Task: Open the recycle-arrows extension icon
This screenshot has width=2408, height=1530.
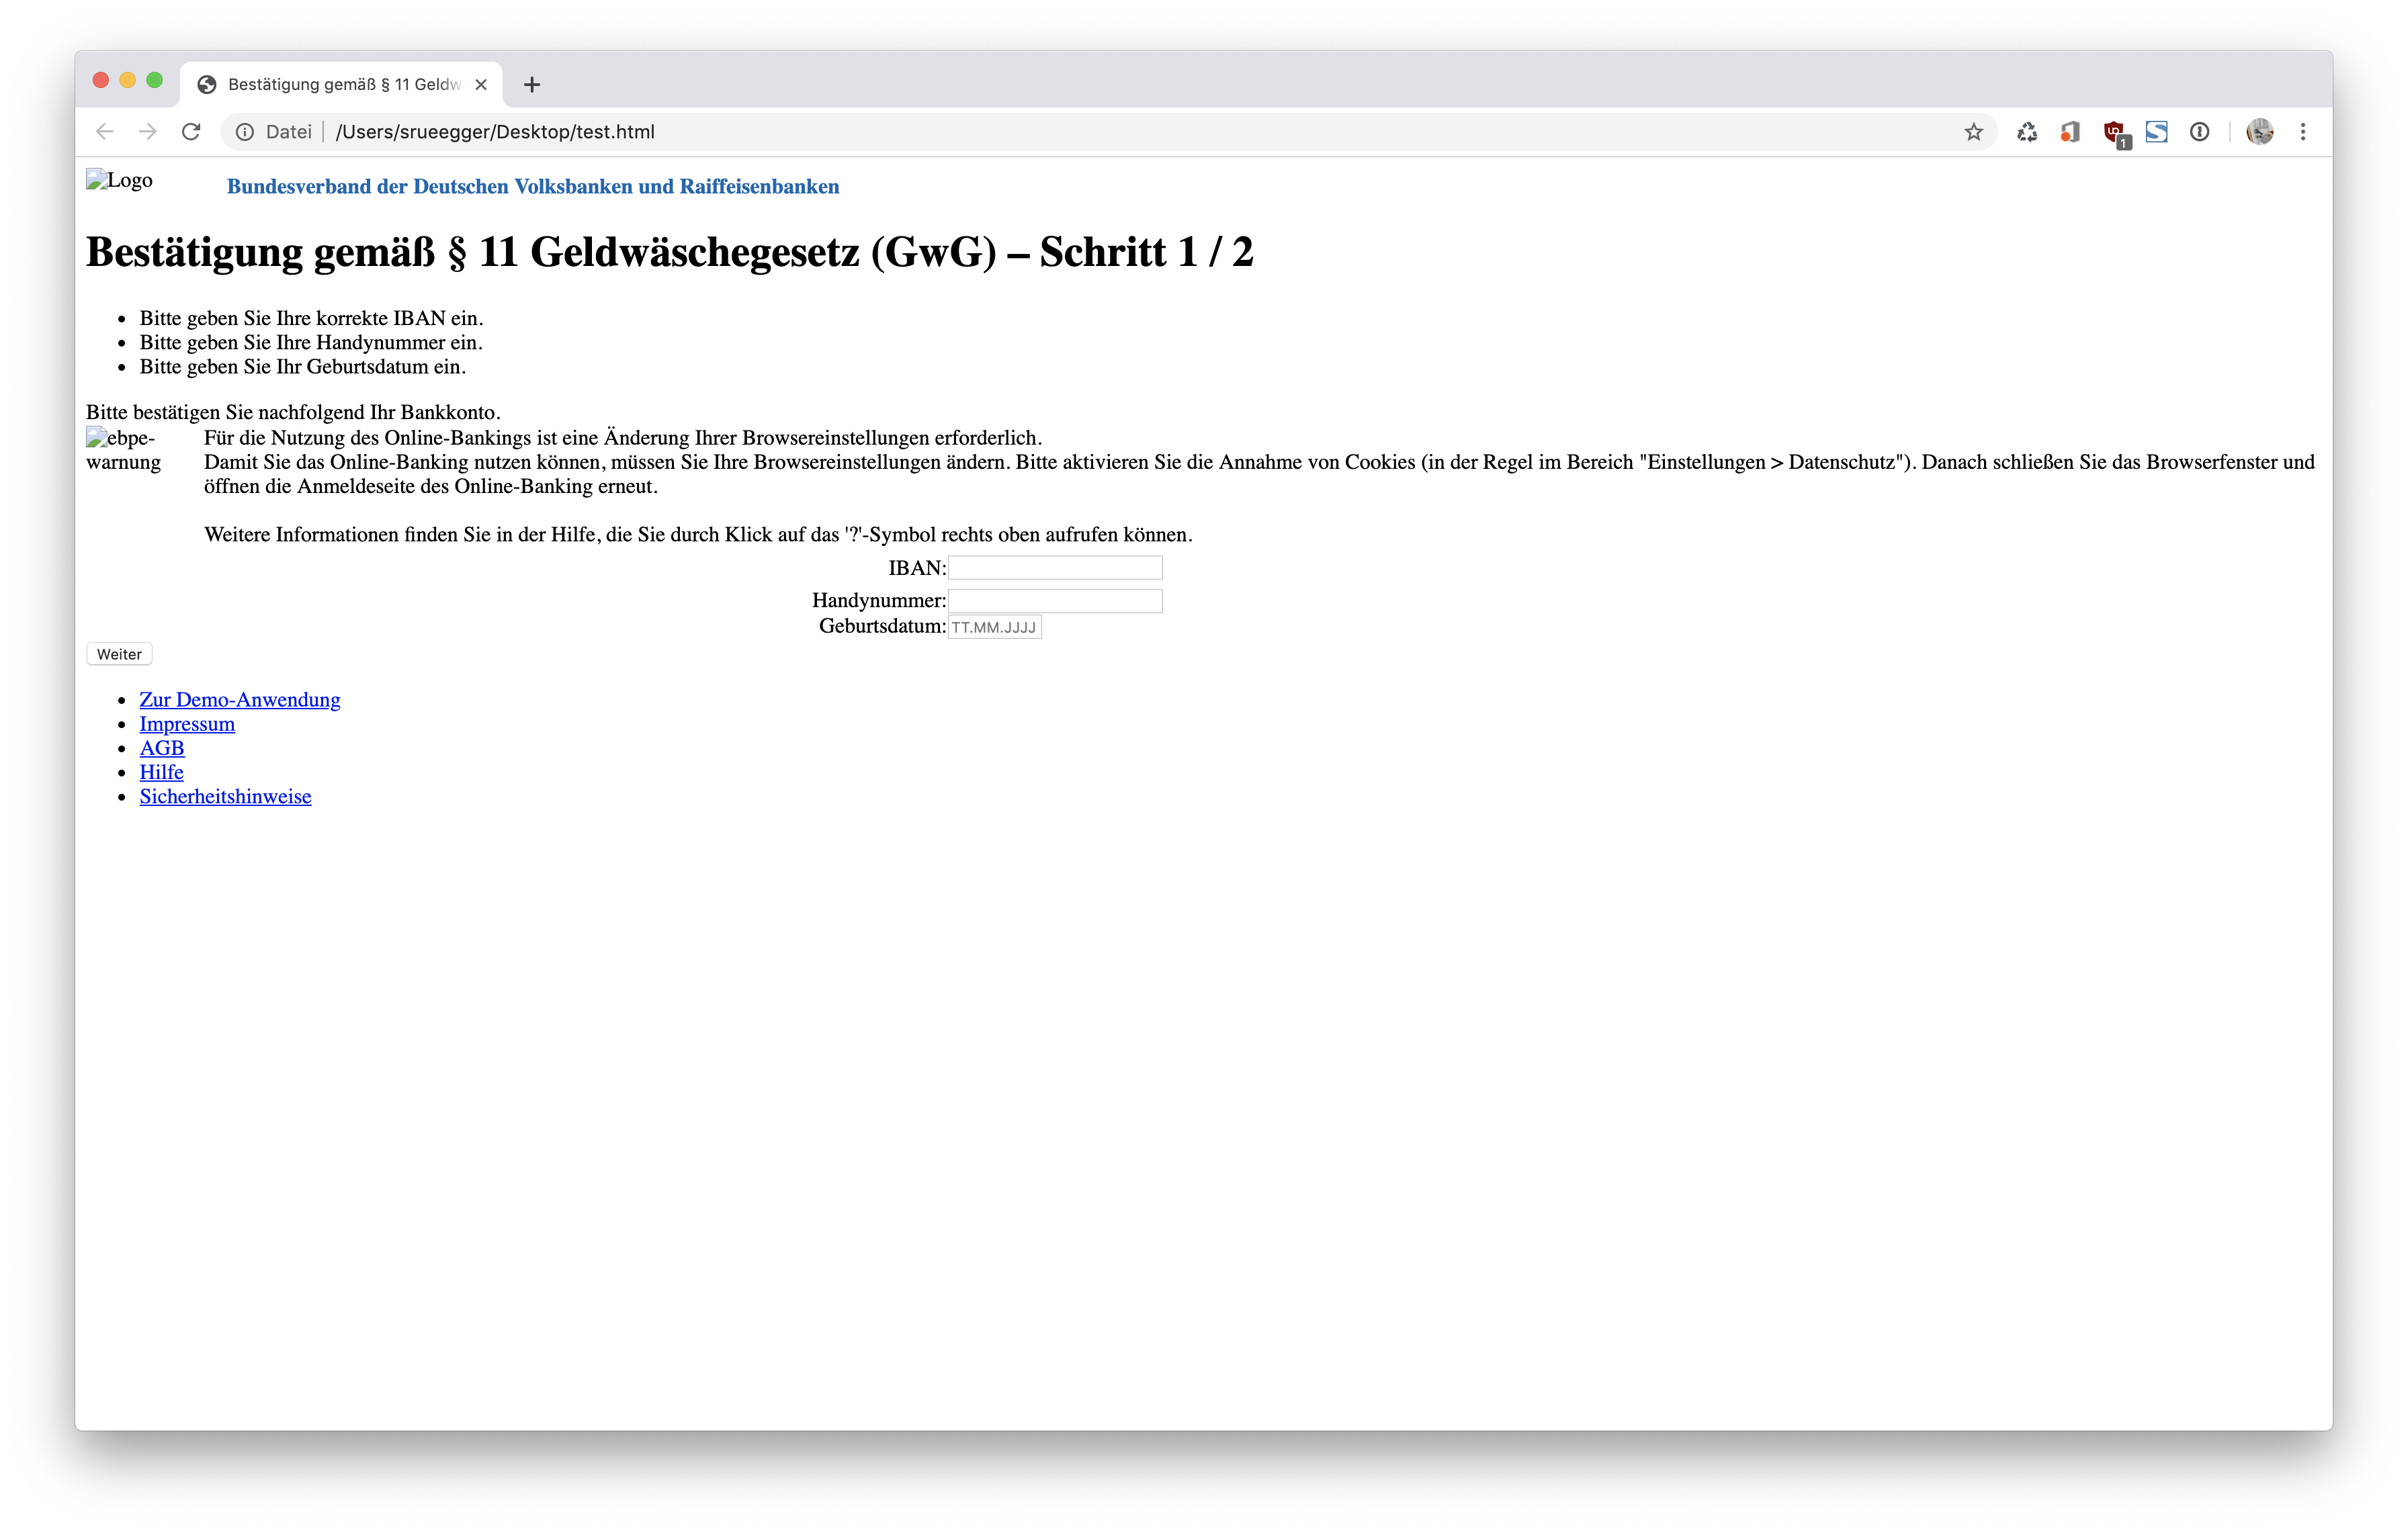Action: 2027,132
